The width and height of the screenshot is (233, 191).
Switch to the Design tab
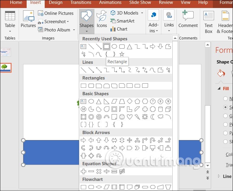click(55, 3)
